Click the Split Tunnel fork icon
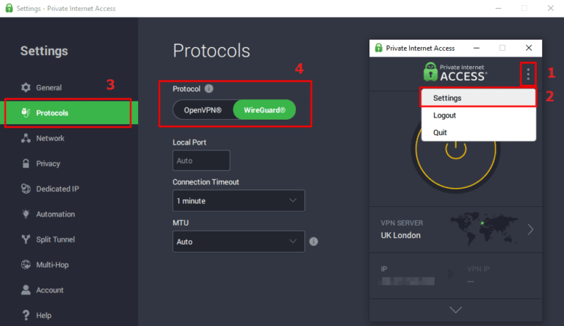Image resolution: width=564 pixels, height=326 pixels. [26, 239]
